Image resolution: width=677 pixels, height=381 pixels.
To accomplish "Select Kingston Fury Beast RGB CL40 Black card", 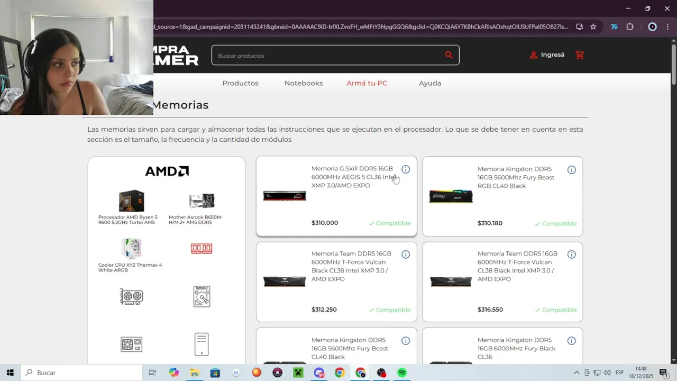I will click(x=502, y=196).
